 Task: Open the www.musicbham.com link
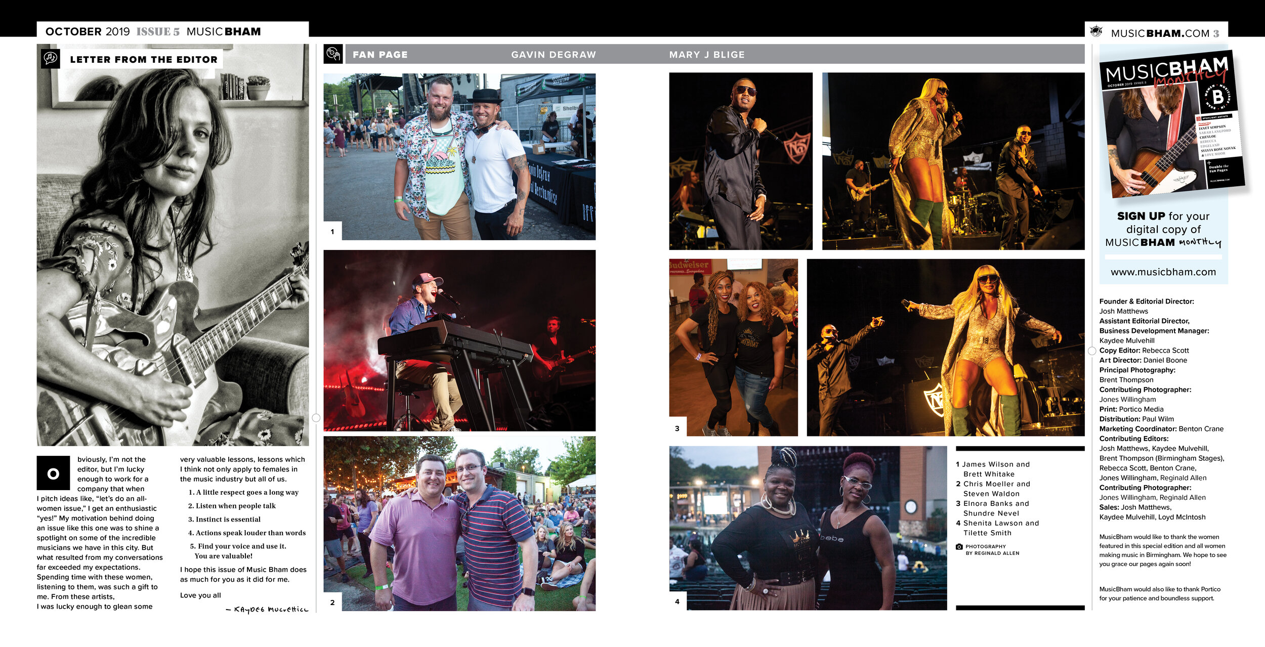[x=1163, y=272]
